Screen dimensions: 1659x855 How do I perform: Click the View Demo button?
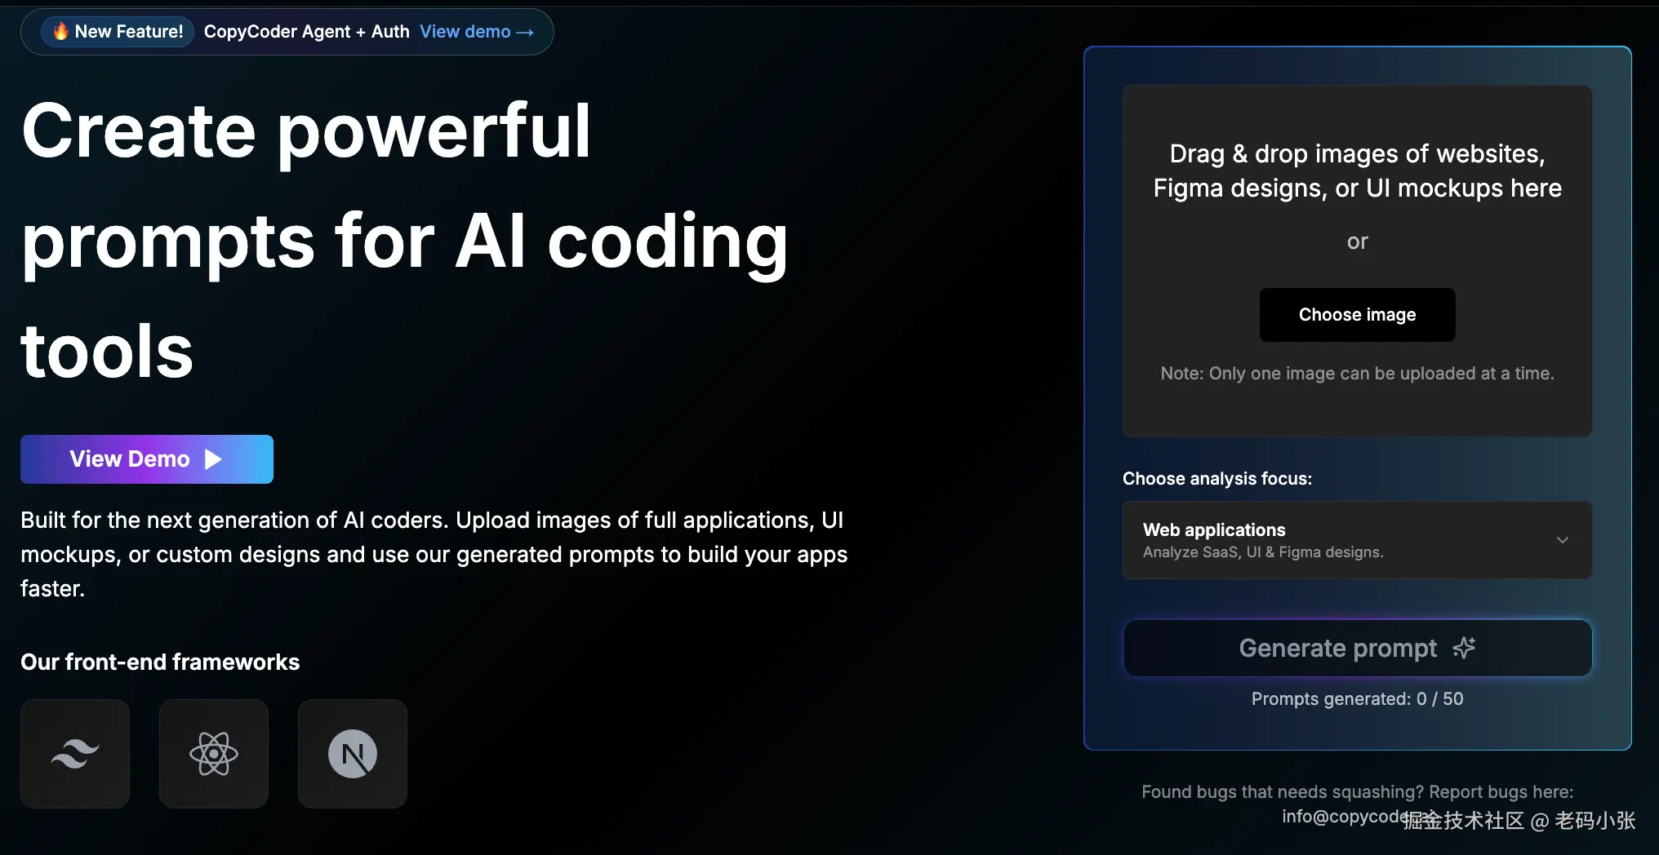pos(146,459)
